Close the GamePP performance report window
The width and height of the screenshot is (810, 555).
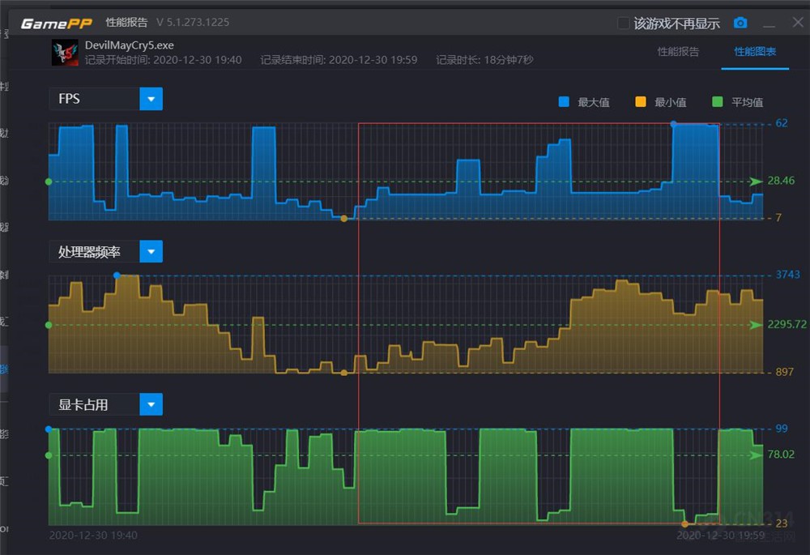[798, 22]
